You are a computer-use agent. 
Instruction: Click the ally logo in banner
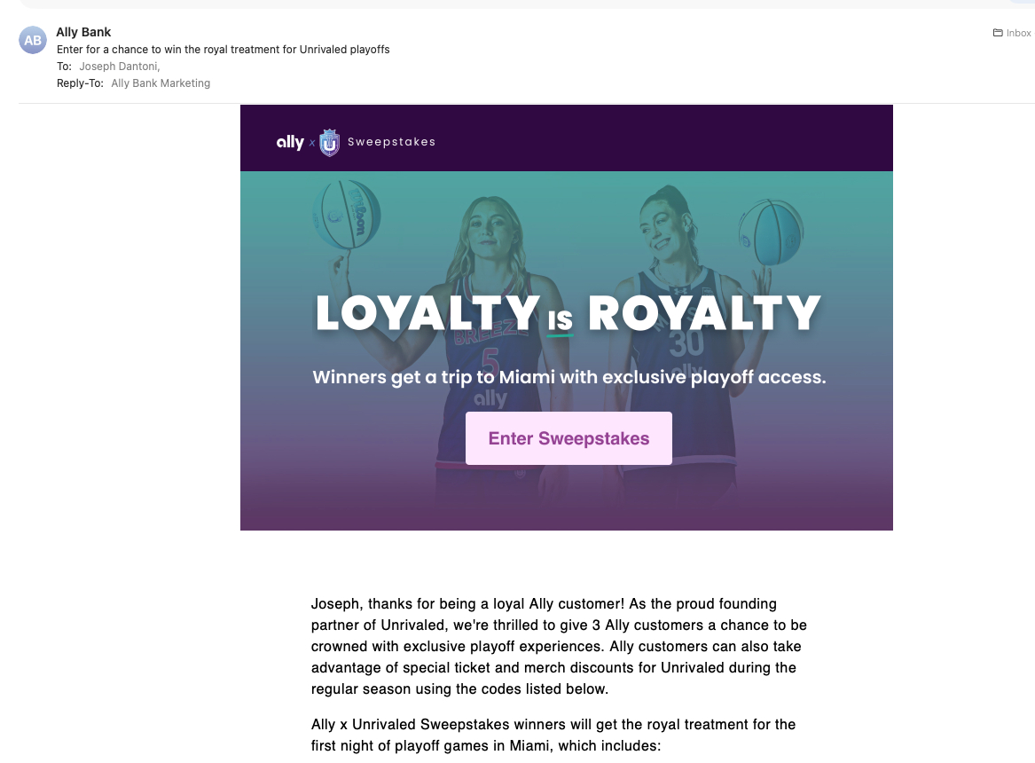pos(290,142)
